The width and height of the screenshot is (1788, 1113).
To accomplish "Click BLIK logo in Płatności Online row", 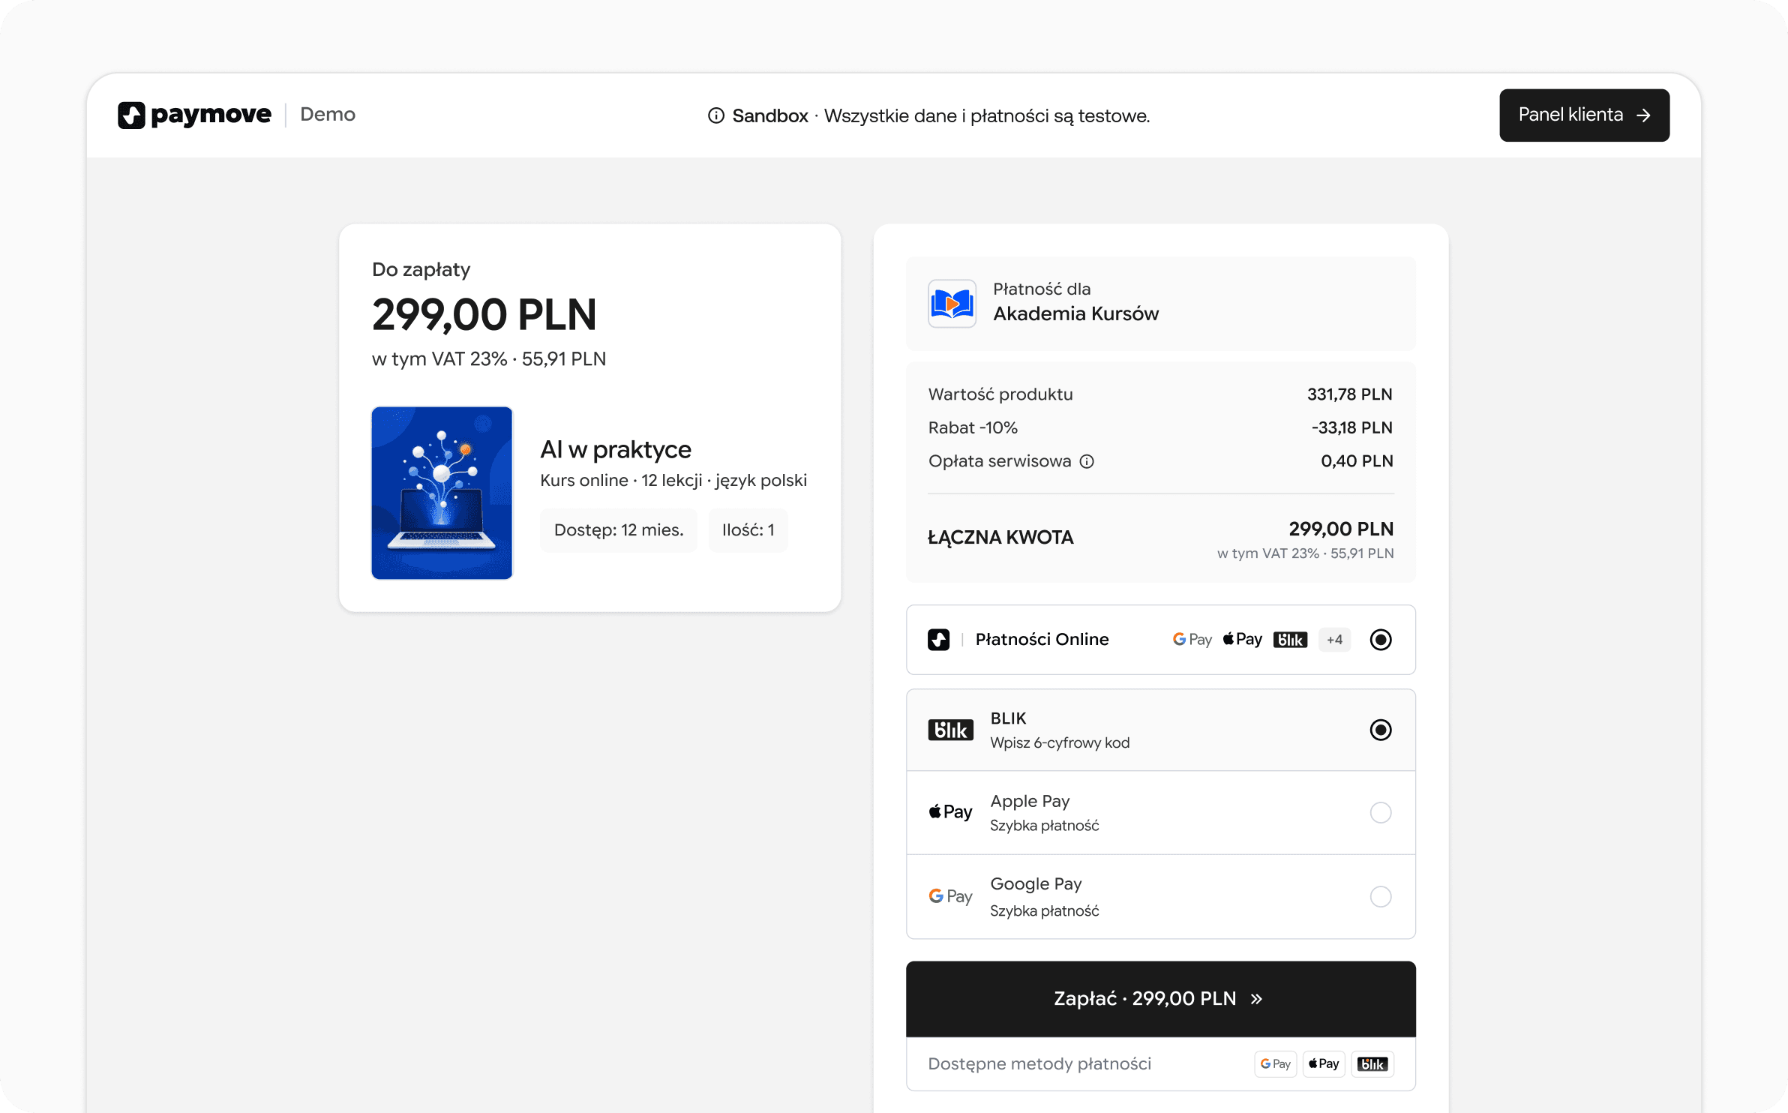I will [x=1290, y=640].
